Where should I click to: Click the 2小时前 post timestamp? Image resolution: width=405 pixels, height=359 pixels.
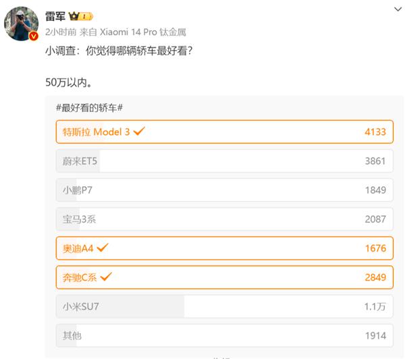[60, 32]
